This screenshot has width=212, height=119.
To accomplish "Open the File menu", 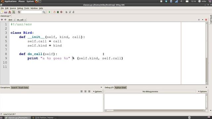I will click(x=2, y=8).
